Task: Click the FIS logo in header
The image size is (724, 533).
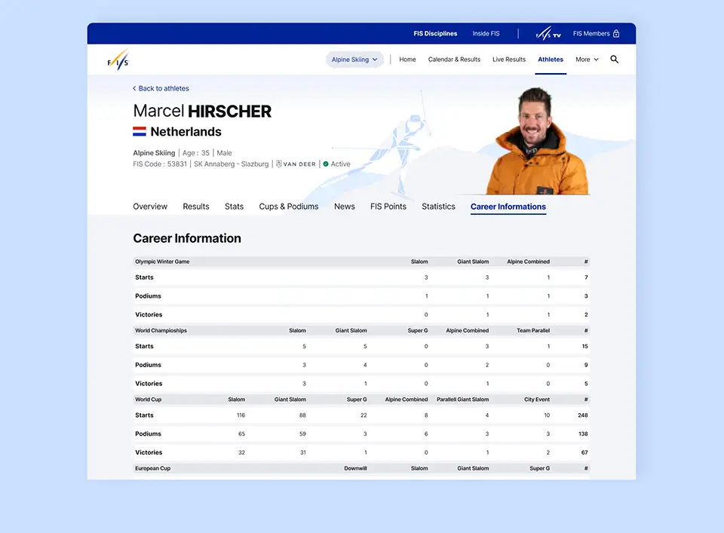Action: pos(118,60)
